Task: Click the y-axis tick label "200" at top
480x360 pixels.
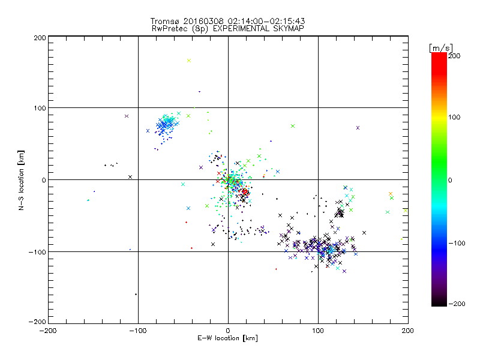Action: point(40,38)
